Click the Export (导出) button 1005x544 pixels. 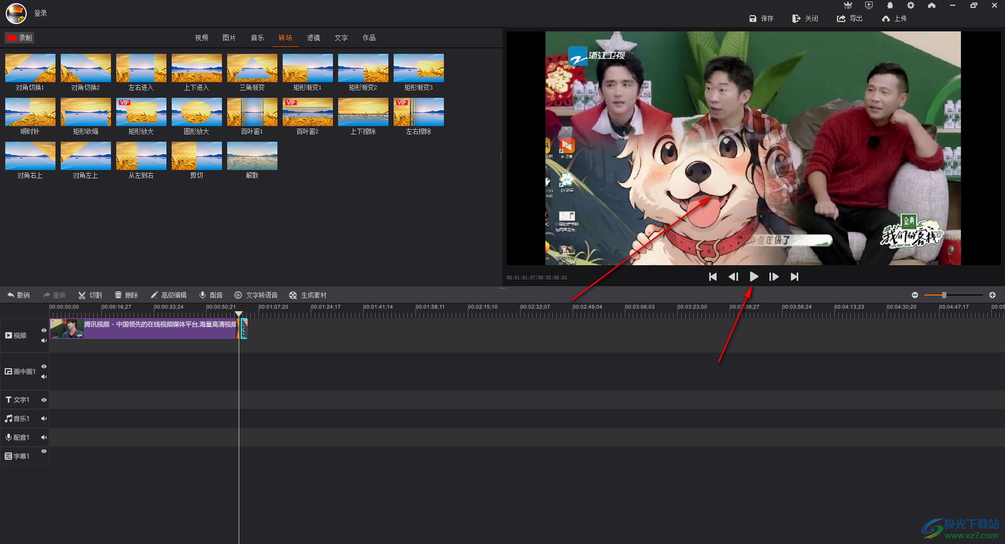pos(850,18)
